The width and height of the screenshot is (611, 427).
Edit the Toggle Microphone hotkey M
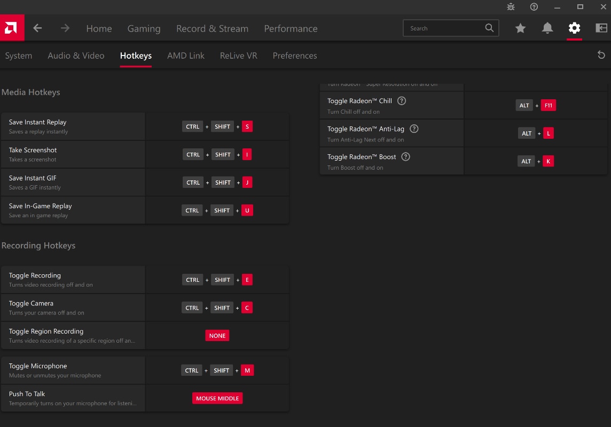point(247,370)
